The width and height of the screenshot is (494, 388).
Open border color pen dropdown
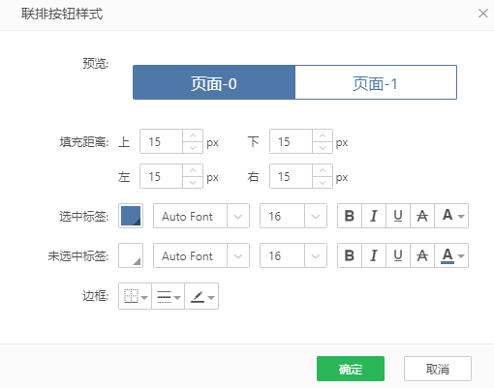point(201,296)
